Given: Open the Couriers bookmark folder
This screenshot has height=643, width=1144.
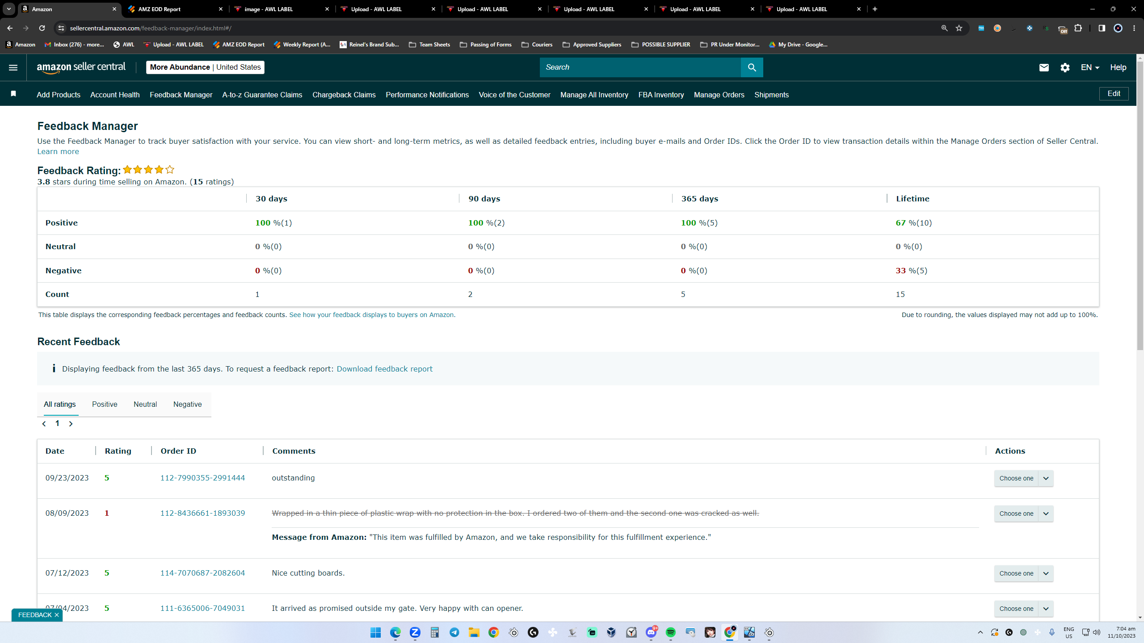Looking at the screenshot, I should click(537, 45).
